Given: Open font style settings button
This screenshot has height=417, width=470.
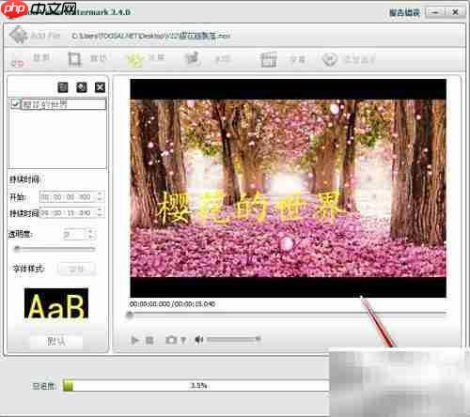Looking at the screenshot, I should pos(76,269).
